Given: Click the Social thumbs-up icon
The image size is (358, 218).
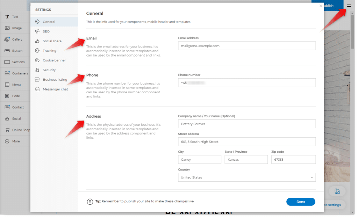Looking at the screenshot, I should (x=7, y=119).
